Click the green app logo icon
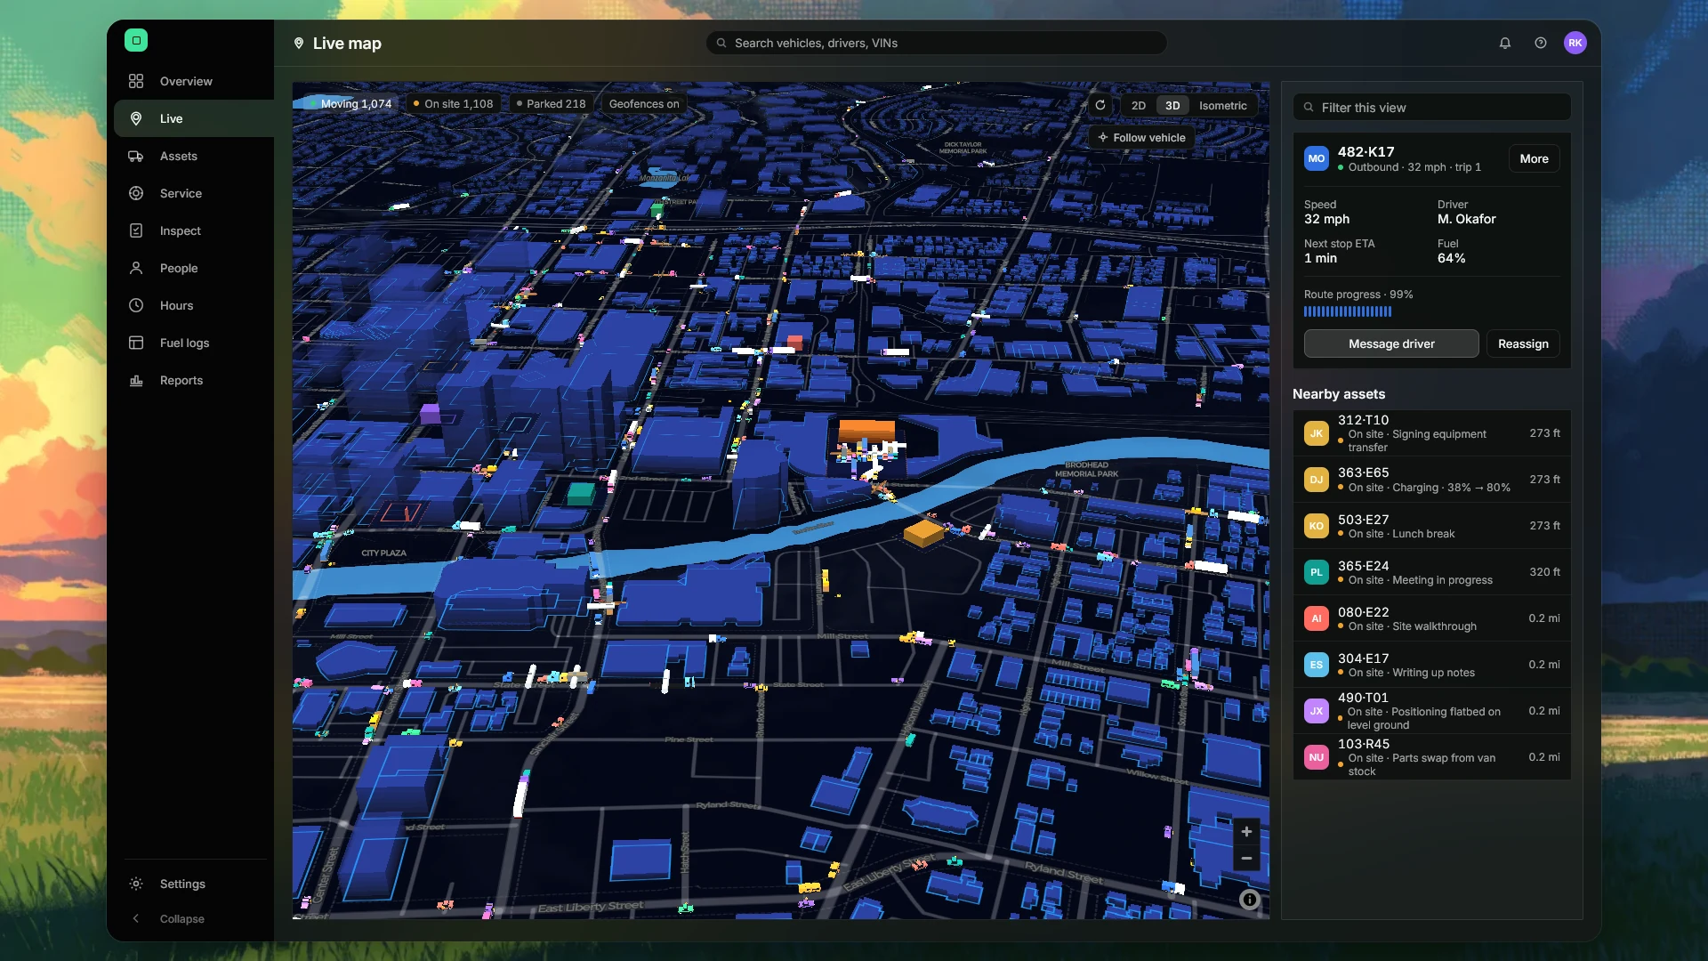1708x961 pixels. tap(136, 40)
